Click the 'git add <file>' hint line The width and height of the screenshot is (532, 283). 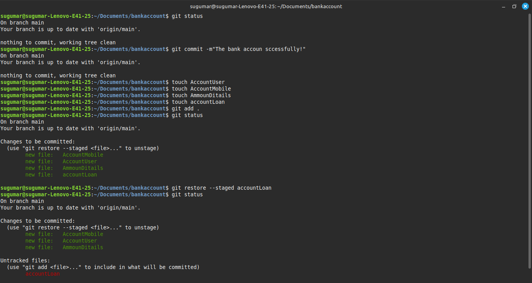[x=103, y=267]
